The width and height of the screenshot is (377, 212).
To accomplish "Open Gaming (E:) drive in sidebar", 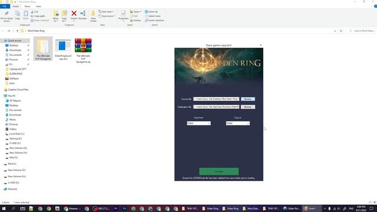I will [15, 138].
